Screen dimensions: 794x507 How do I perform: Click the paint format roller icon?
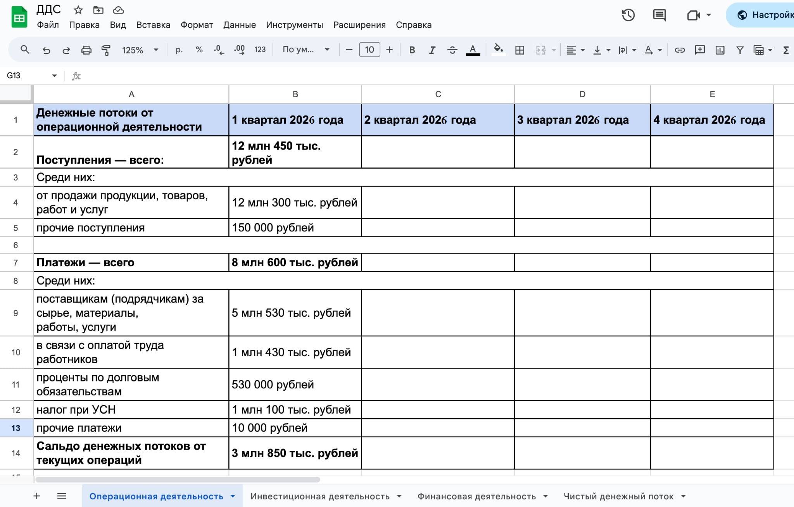pyautogui.click(x=106, y=50)
